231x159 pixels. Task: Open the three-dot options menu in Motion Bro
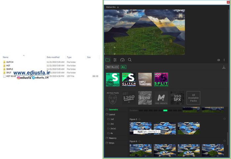point(224,60)
